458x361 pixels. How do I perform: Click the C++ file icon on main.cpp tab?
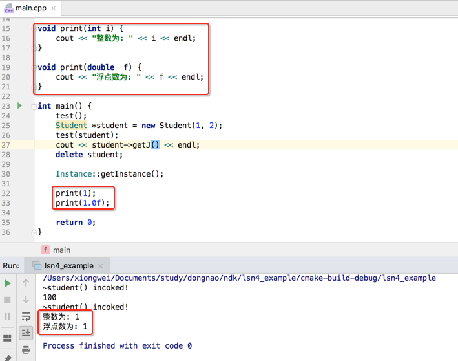pos(8,8)
